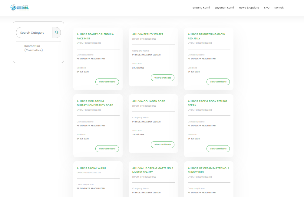304x197 pixels.
Task: Click the search magnifier icon button
Action: pyautogui.click(x=56, y=33)
